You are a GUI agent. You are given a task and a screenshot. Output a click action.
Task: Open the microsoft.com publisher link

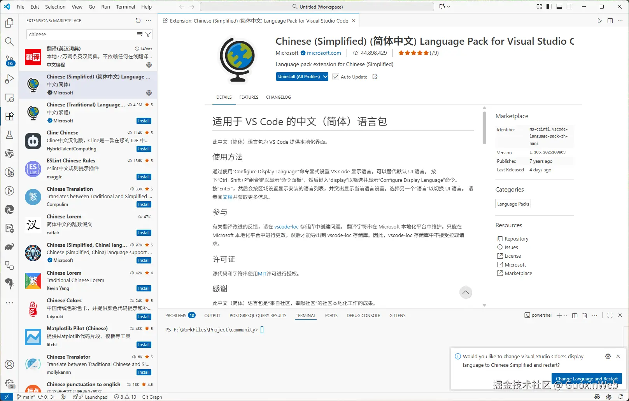point(324,53)
